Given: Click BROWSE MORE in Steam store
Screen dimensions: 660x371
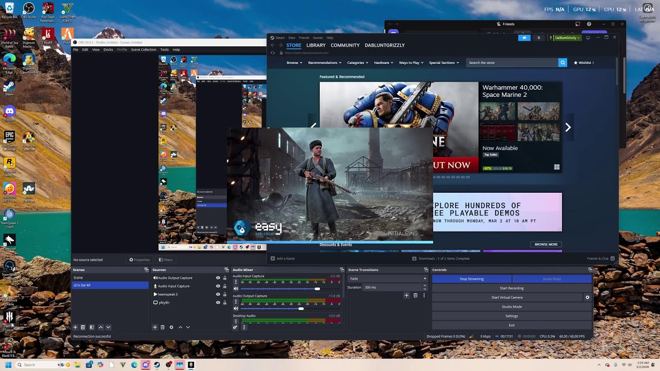Looking at the screenshot, I should pos(546,244).
